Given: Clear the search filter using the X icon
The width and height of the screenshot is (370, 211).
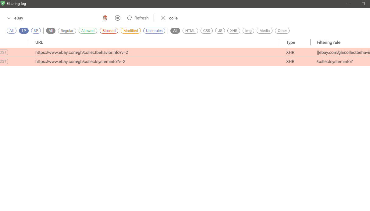Looking at the screenshot, I should 163,18.
